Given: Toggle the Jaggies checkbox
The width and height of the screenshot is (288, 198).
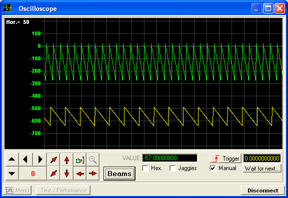Looking at the screenshot, I should pos(172,168).
